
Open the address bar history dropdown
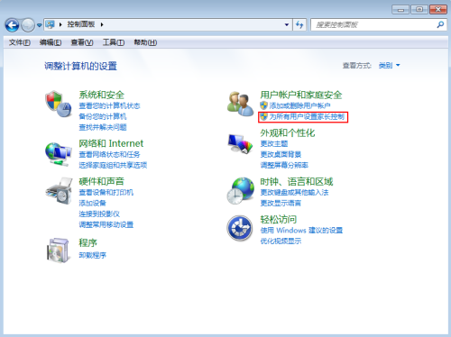[287, 24]
